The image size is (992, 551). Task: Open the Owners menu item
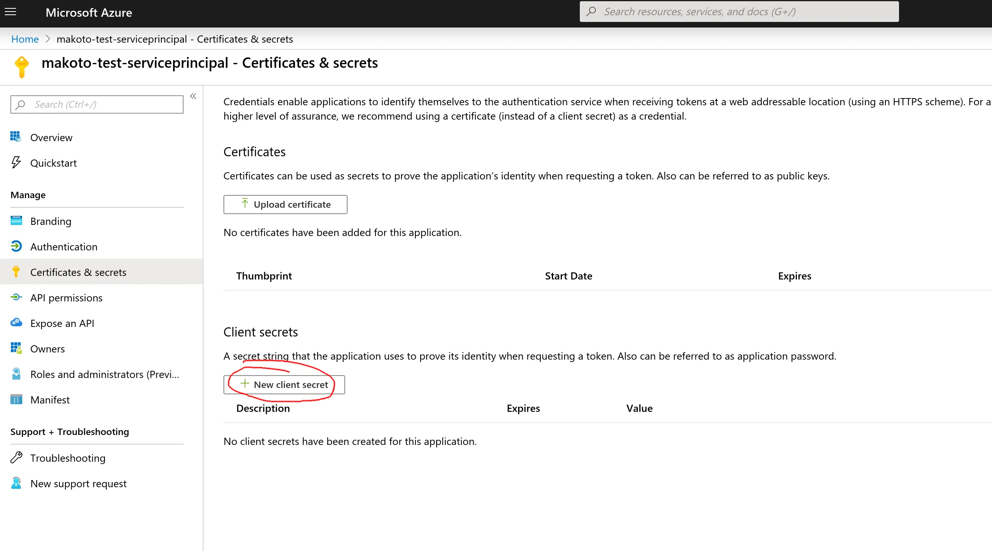[47, 349]
